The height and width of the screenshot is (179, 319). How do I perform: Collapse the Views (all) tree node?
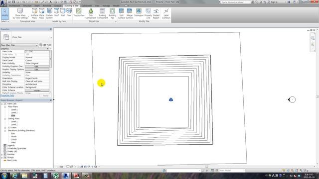click(x=2, y=104)
